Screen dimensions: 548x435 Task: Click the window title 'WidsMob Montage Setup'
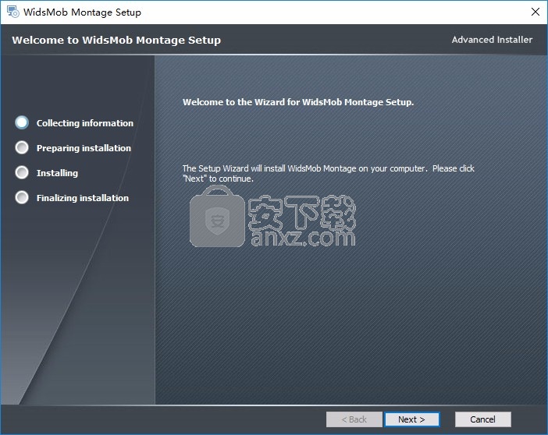point(82,12)
